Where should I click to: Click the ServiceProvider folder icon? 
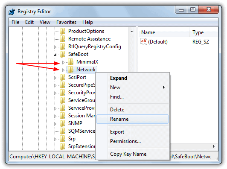(63, 108)
